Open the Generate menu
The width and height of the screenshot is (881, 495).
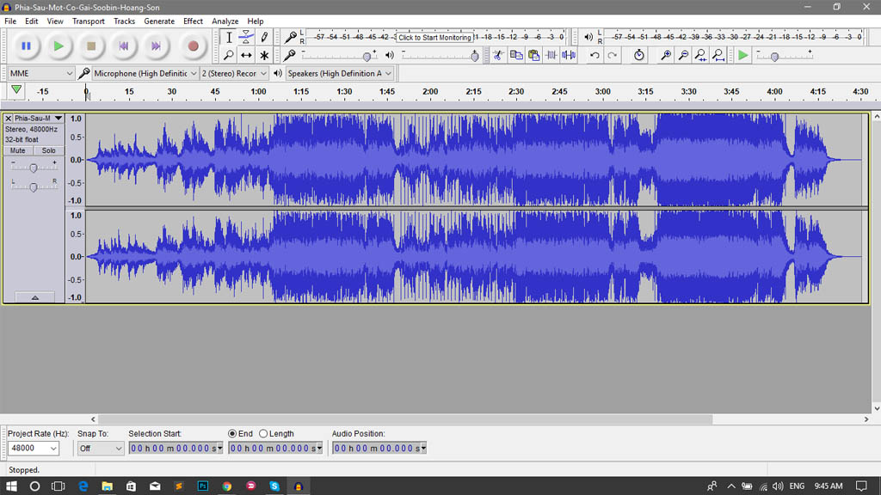[x=159, y=21]
